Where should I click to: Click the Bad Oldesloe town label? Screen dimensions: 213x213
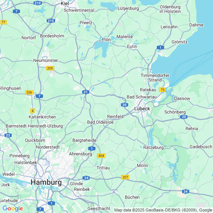click(100, 122)
